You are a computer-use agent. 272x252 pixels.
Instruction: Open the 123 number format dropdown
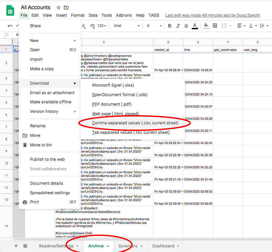tap(102, 26)
